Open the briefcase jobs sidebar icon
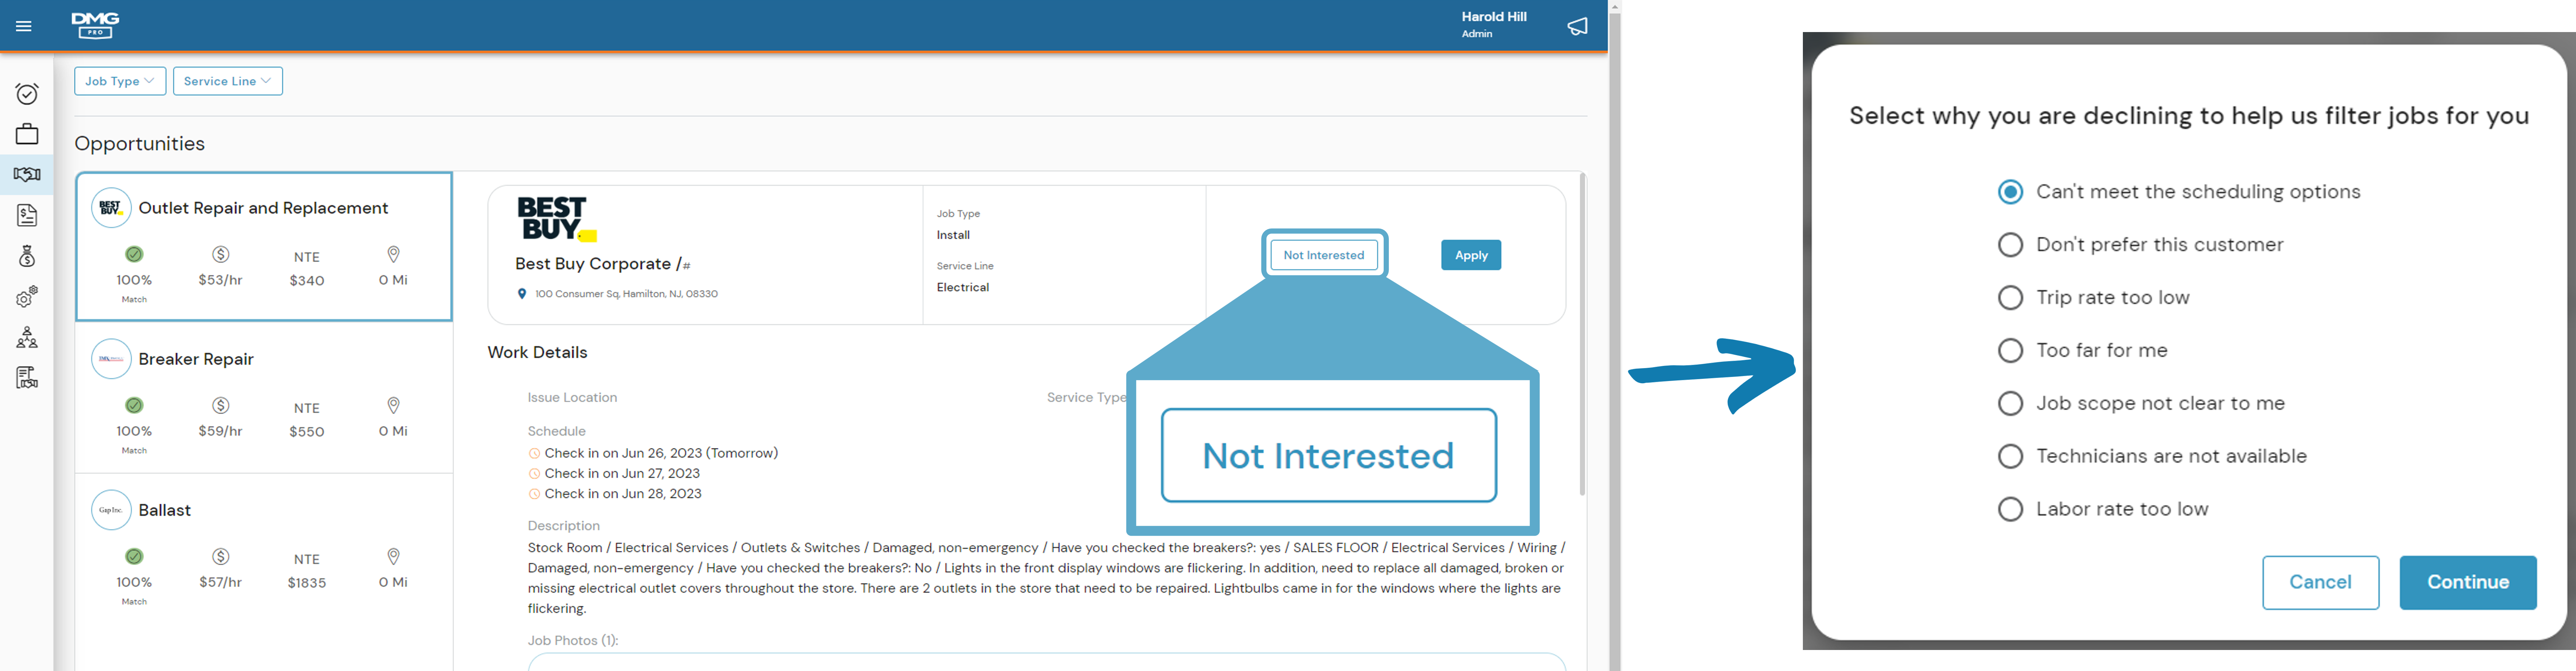Screen dimensions: 2576x671 [x=27, y=134]
